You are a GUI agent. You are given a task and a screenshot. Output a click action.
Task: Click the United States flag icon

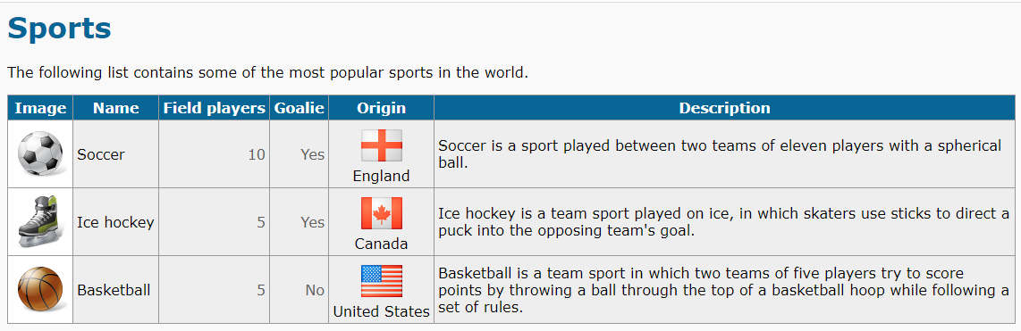click(382, 281)
